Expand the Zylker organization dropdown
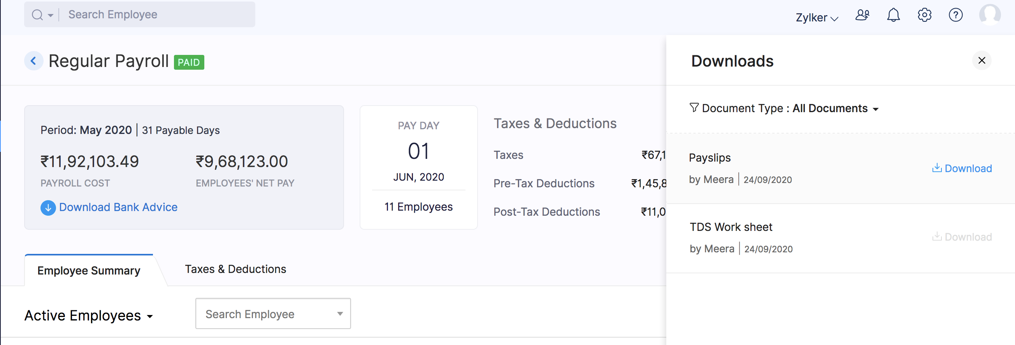This screenshot has width=1015, height=345. click(x=817, y=18)
